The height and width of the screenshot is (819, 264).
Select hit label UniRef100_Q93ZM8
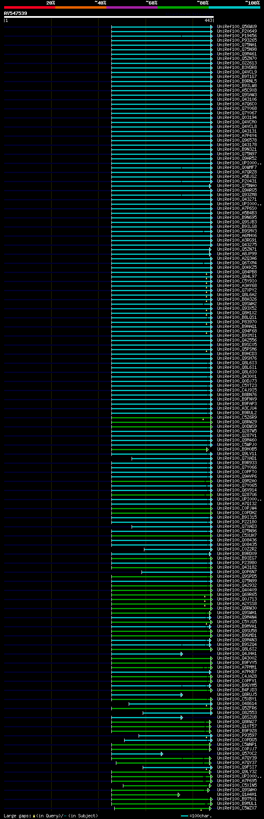[237, 195]
